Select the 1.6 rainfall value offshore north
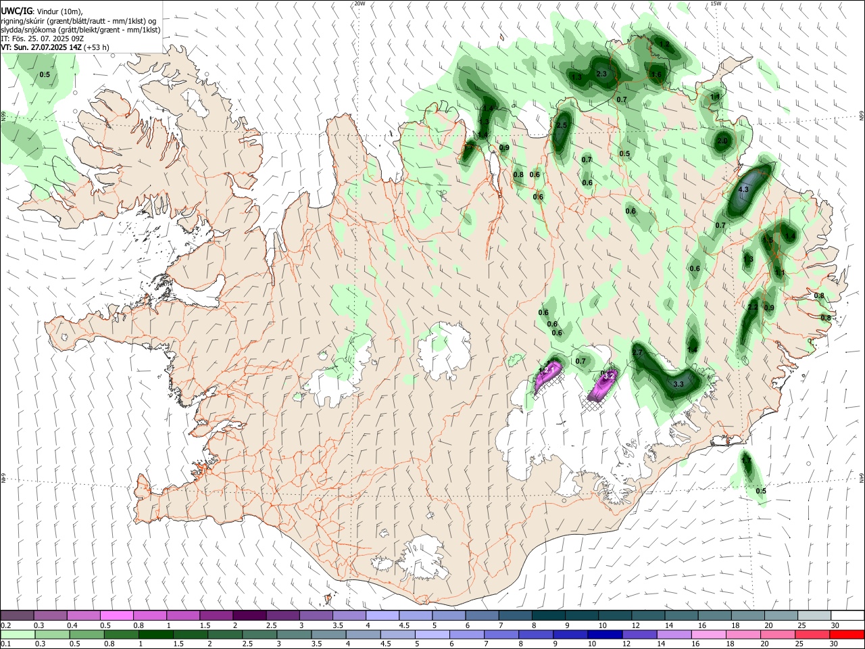Screen dimensions: 865x649 (x=656, y=74)
